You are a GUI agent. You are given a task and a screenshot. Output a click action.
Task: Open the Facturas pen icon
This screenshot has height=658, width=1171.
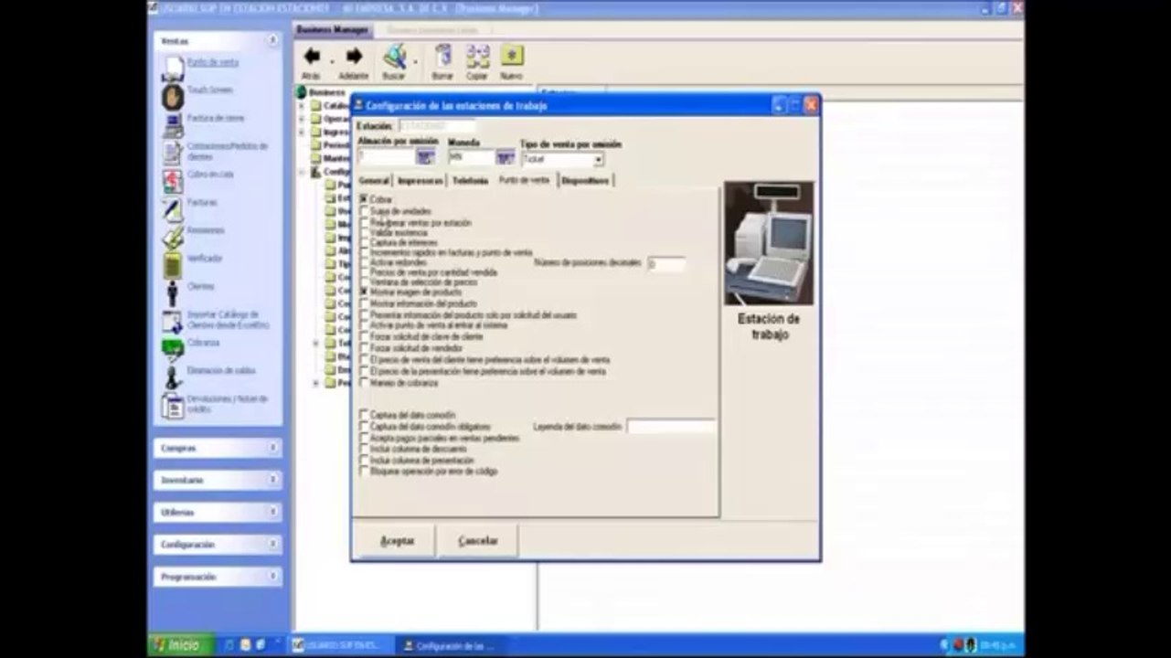click(x=173, y=208)
